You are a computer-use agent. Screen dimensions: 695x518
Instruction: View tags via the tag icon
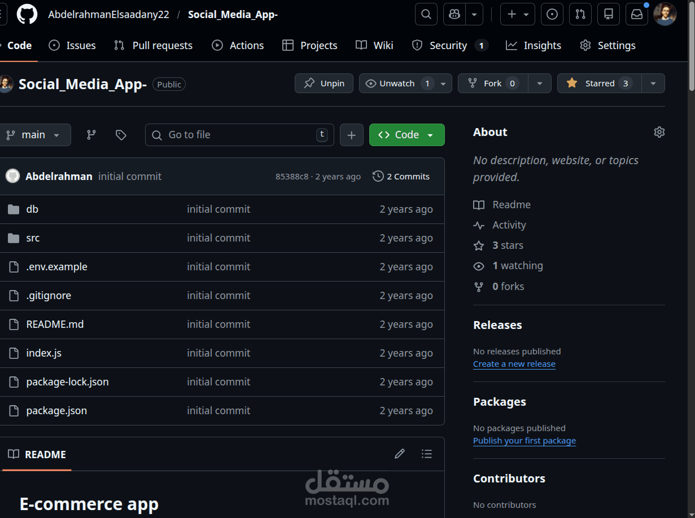(x=121, y=135)
